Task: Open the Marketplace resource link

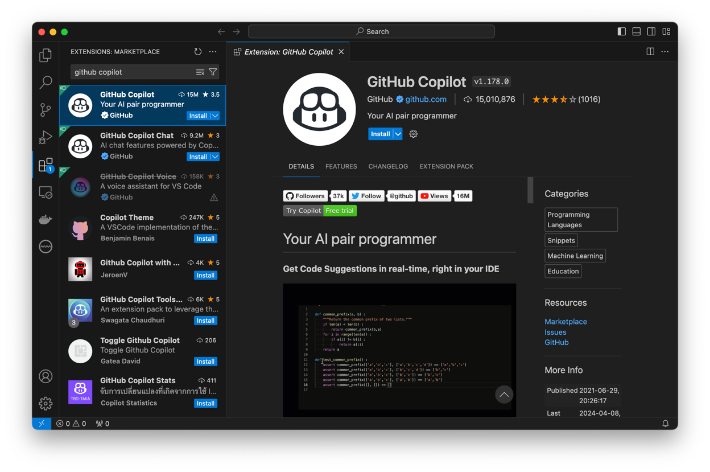Action: tap(565, 322)
